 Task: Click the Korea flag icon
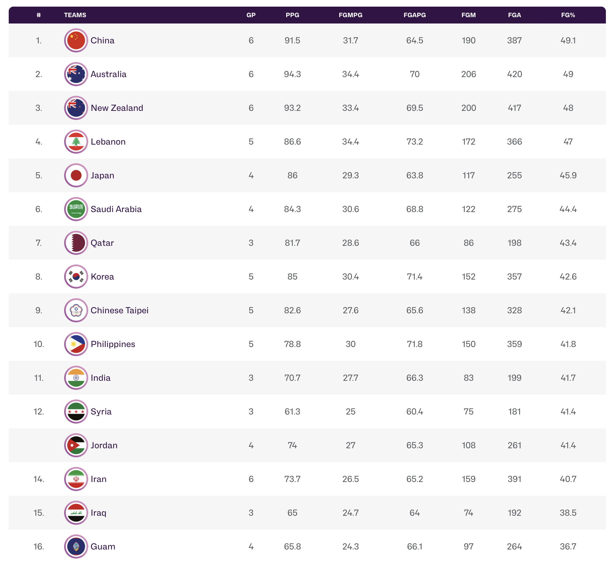point(76,277)
